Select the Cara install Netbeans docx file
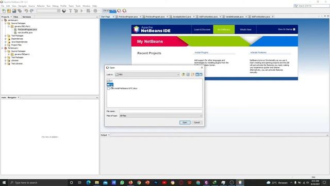This screenshot has height=186, width=330. pos(122,88)
